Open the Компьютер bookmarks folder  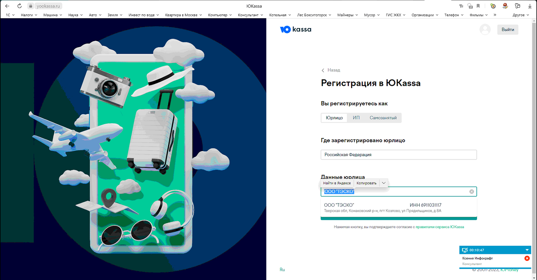point(220,15)
